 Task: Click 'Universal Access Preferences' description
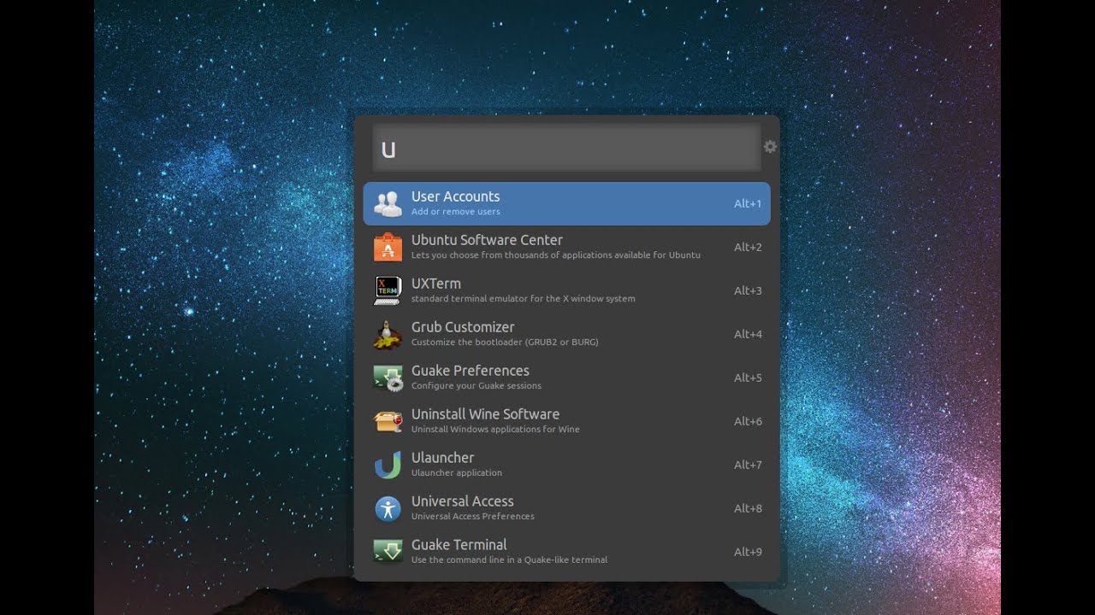pos(472,517)
